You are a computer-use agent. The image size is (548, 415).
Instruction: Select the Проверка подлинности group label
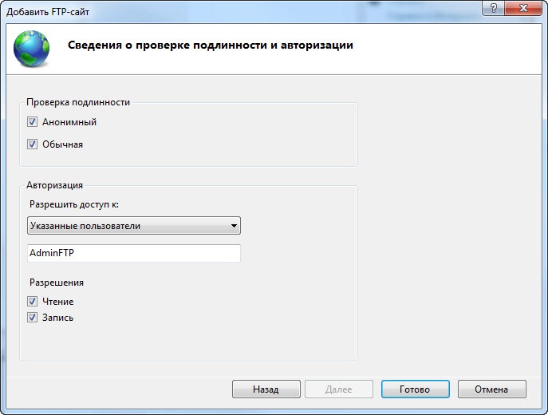point(77,102)
